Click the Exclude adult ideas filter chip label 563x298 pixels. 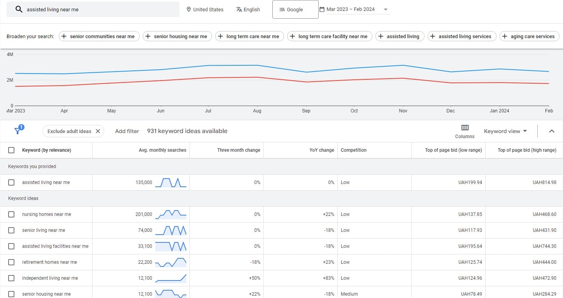point(69,131)
